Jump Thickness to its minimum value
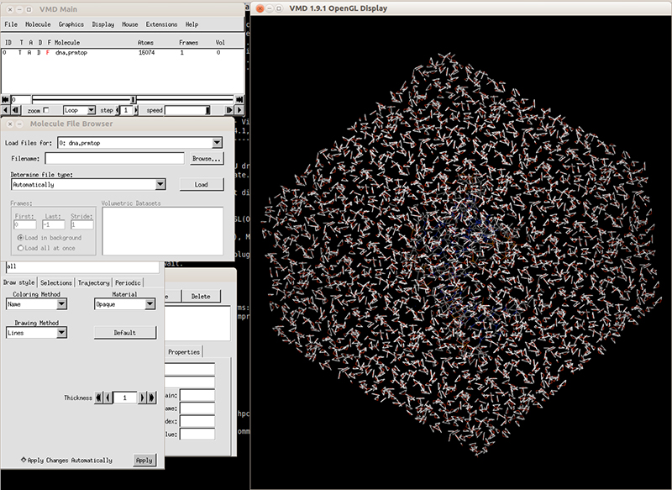 coord(97,398)
